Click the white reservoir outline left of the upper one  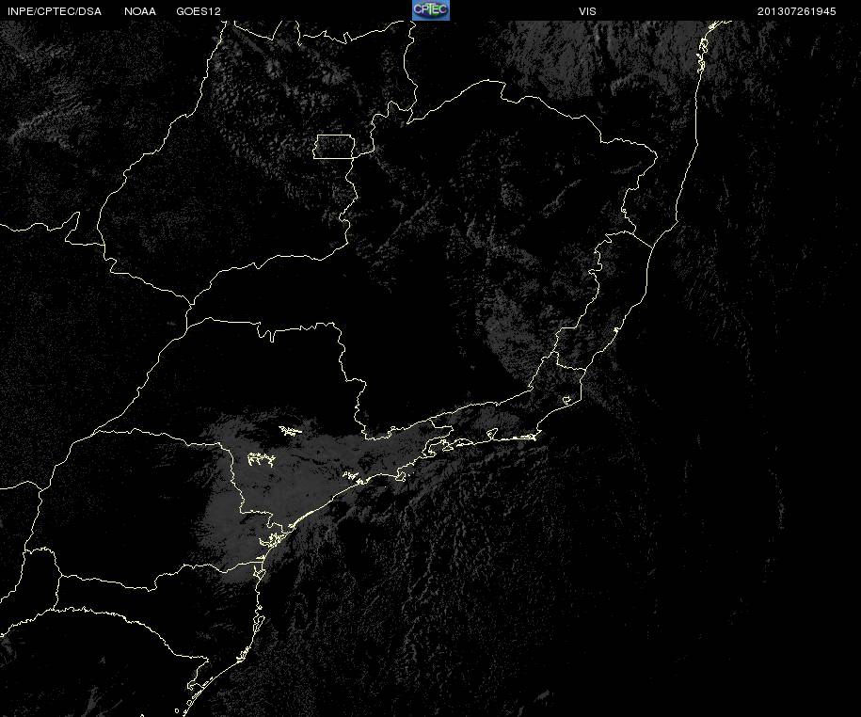(261, 459)
